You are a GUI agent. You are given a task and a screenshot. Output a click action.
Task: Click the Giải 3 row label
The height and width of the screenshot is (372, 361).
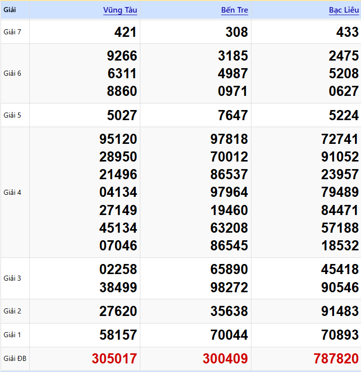pyautogui.click(x=12, y=278)
